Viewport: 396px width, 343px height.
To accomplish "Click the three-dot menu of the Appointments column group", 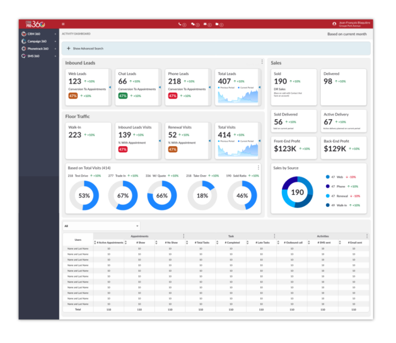I will 183,236.
